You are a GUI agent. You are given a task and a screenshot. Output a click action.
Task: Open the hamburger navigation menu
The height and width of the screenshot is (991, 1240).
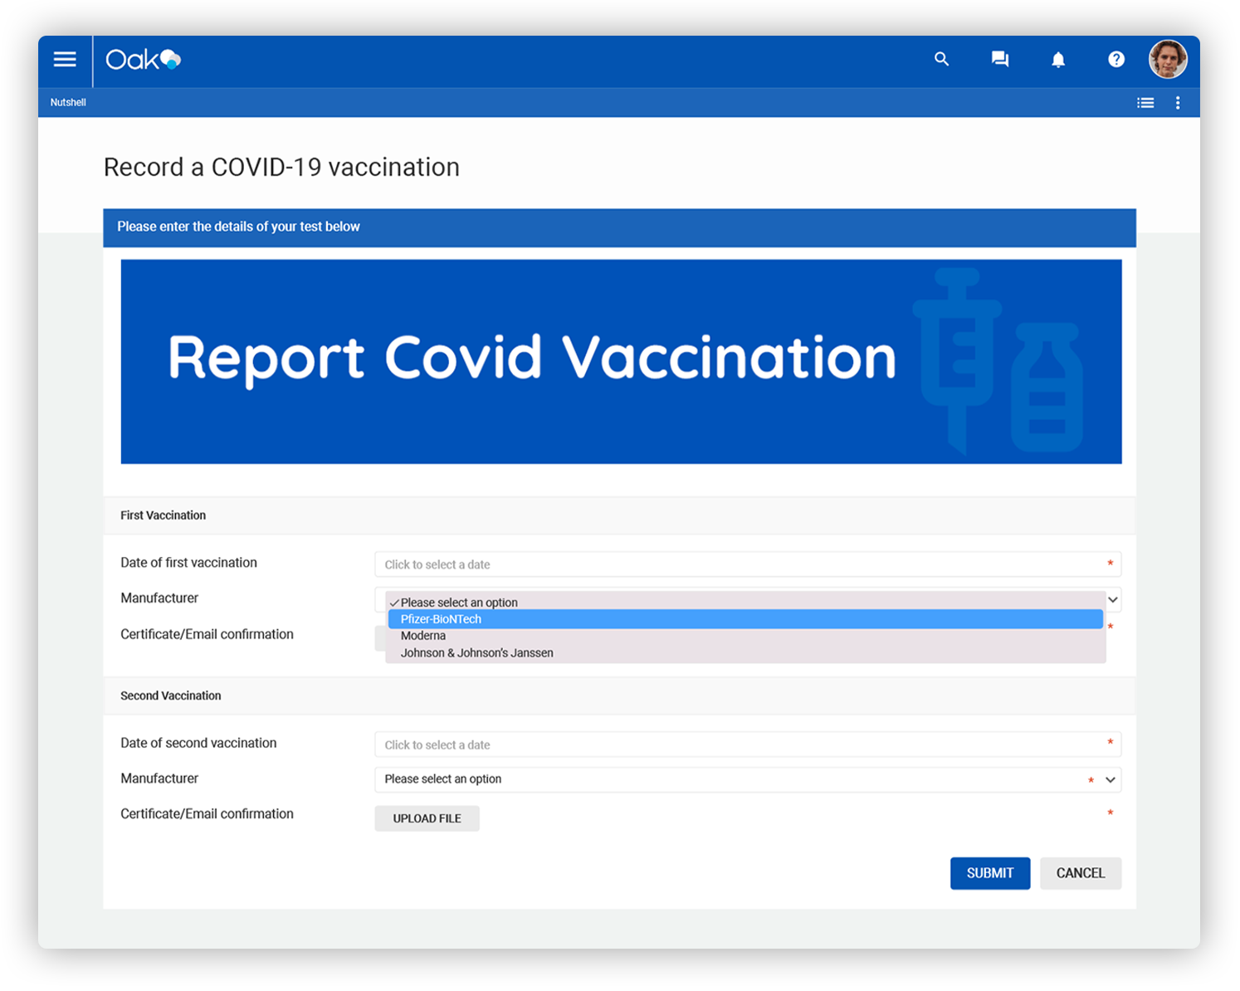[x=65, y=60]
